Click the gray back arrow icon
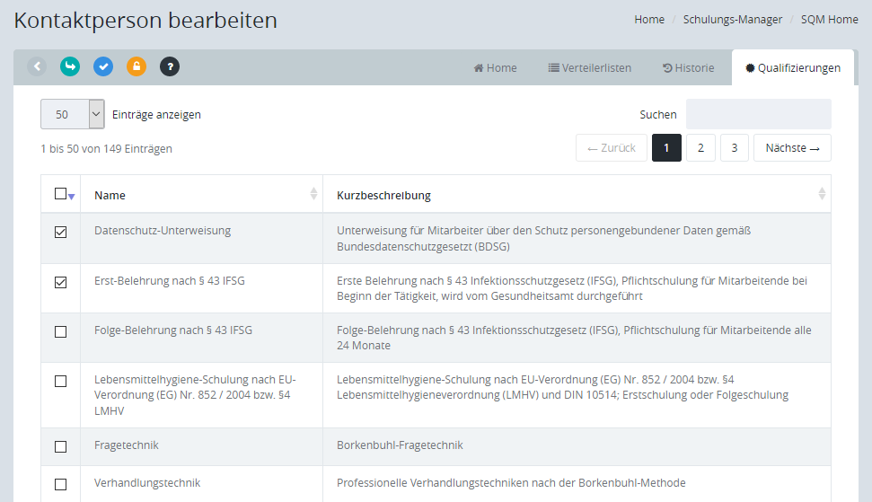Screen dimensions: 872x502 point(37,66)
